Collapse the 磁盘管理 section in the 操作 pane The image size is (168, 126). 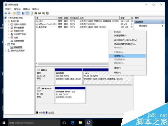tap(163, 22)
